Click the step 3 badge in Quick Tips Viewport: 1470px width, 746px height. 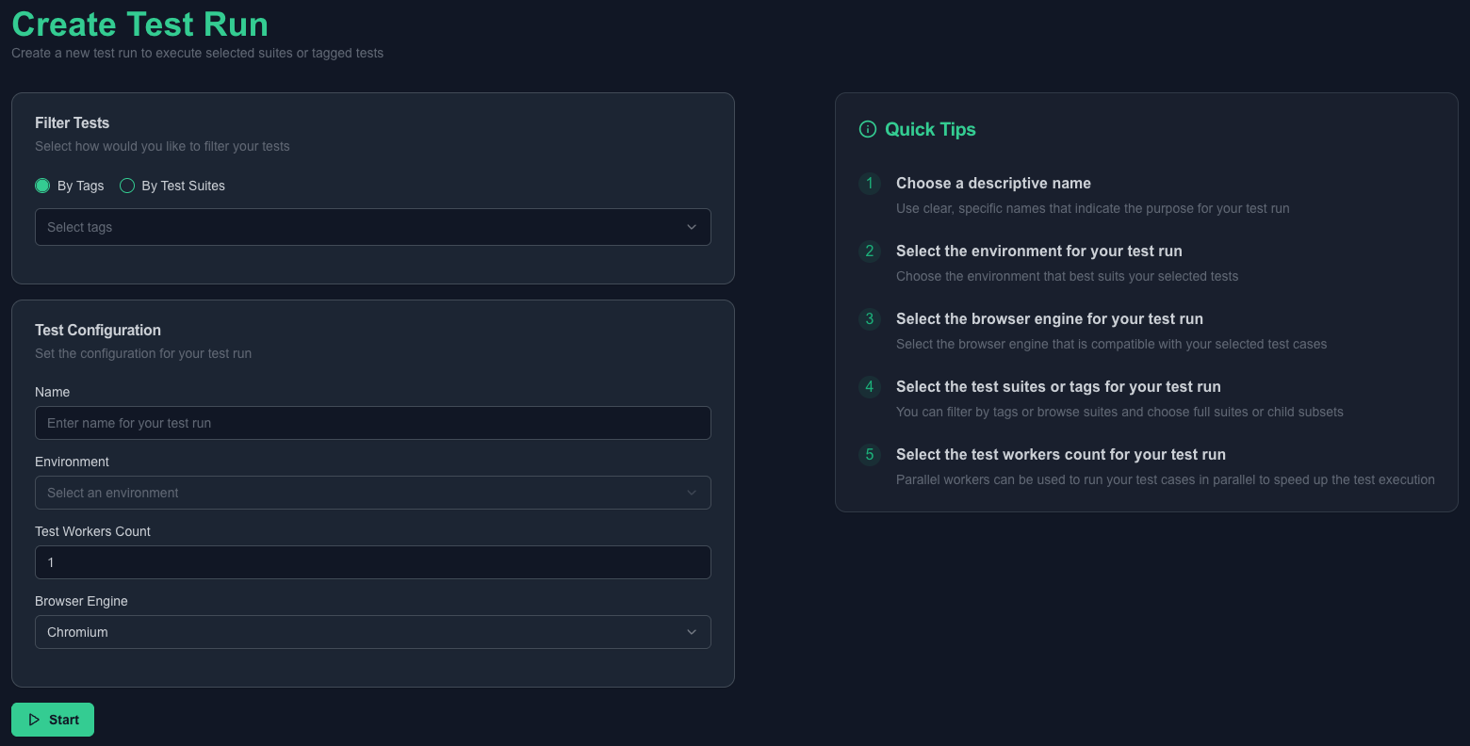click(x=869, y=319)
